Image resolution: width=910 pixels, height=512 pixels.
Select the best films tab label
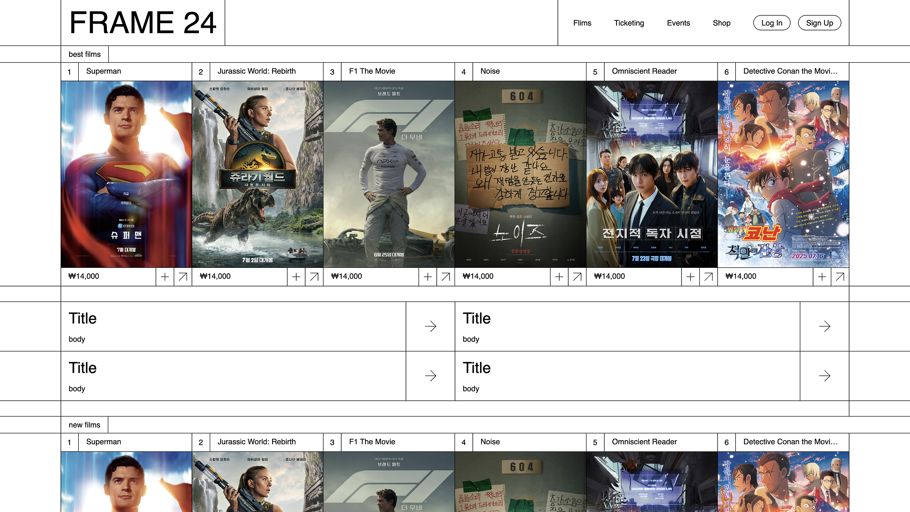pyautogui.click(x=85, y=54)
